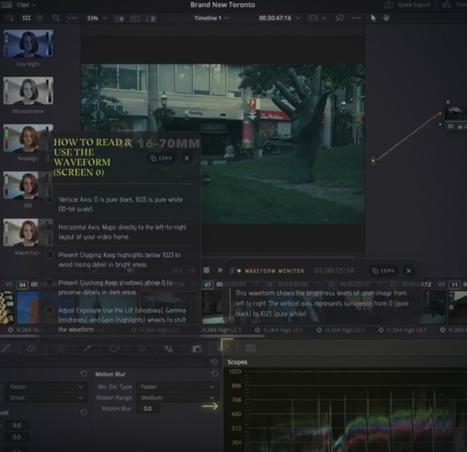467x452 pixels.
Task: Open the curves palette icon
Action: coord(6,348)
